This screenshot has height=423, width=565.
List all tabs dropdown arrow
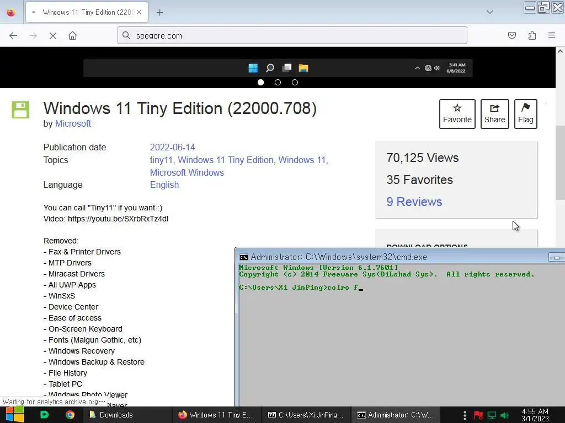tap(490, 12)
